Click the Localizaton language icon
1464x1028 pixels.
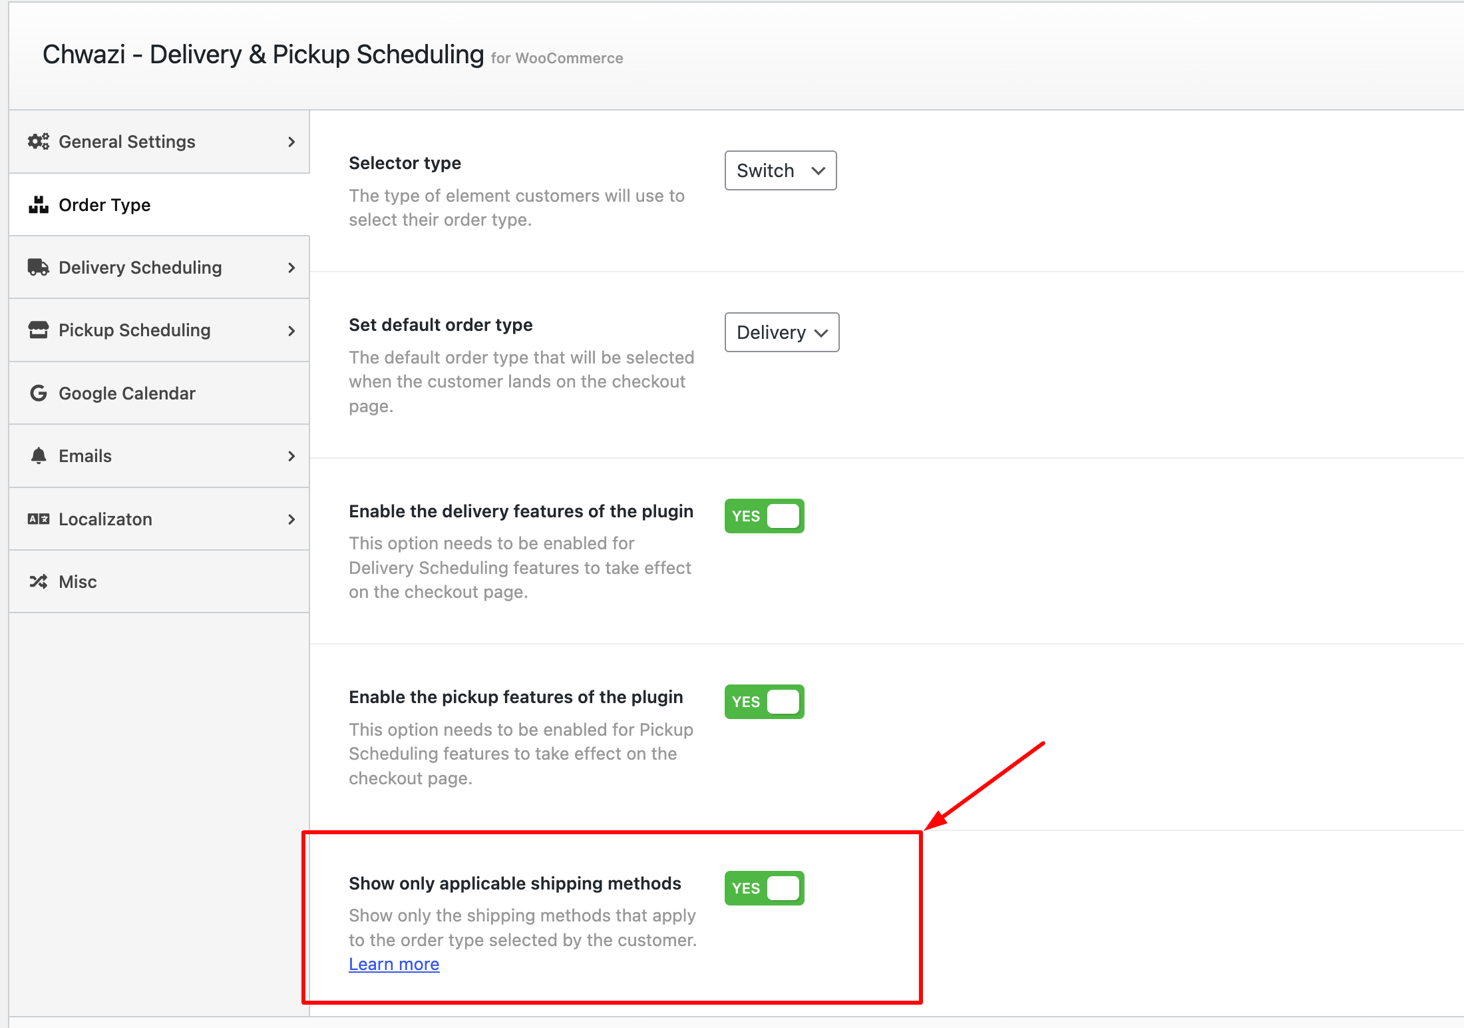[x=39, y=519]
